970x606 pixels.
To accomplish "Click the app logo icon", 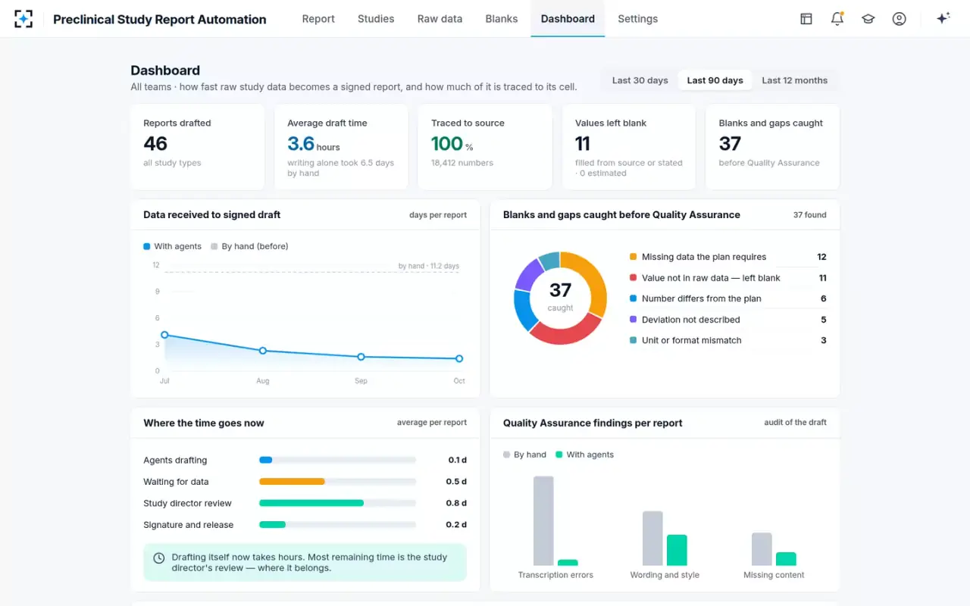I will (x=23, y=19).
